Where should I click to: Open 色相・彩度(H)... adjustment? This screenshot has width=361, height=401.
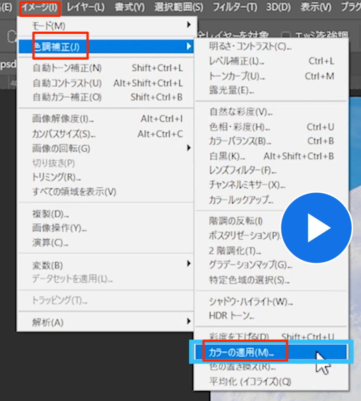point(237,127)
